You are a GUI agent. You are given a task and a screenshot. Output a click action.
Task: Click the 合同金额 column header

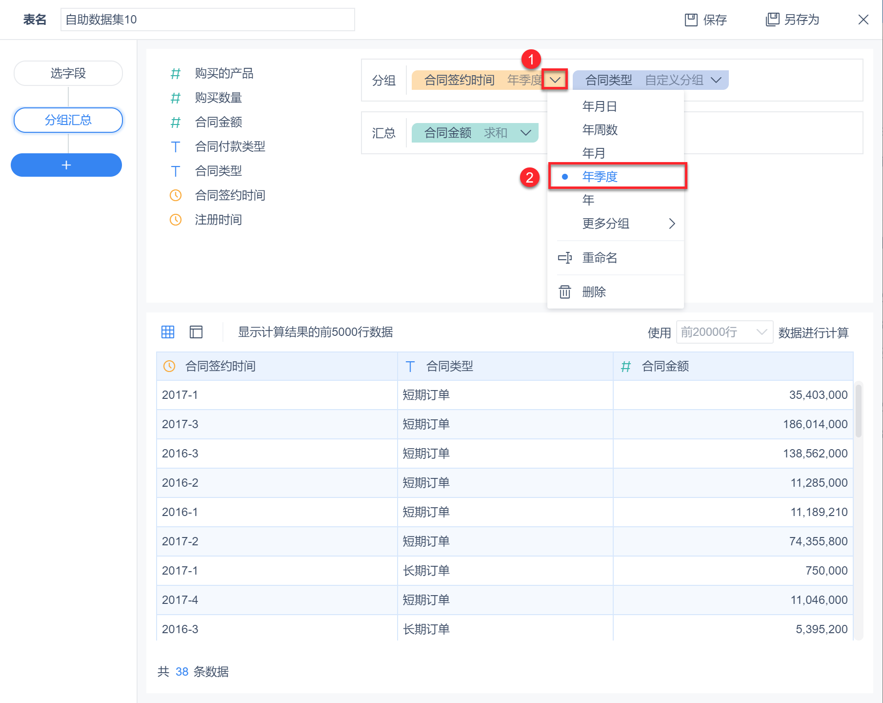pyautogui.click(x=733, y=366)
